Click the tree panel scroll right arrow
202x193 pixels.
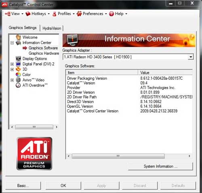click(x=57, y=127)
